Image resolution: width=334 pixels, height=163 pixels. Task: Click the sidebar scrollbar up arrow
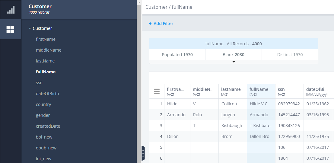pyautogui.click(x=139, y=2)
